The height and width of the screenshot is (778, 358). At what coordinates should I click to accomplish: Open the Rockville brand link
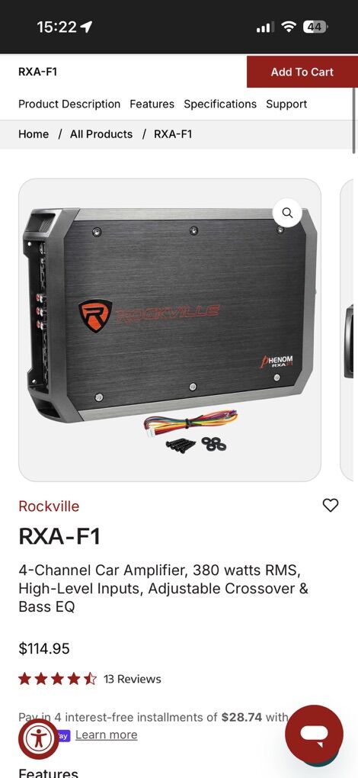tap(49, 506)
